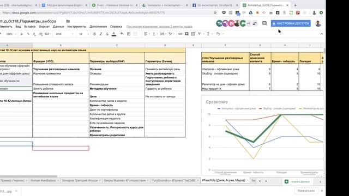The image size is (349, 196).
Task: Toggle the side panel arrow at bottom right
Action: pyautogui.click(x=320, y=182)
